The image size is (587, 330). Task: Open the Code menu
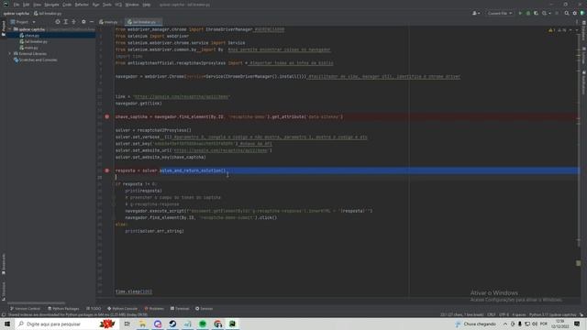pyautogui.click(x=67, y=5)
